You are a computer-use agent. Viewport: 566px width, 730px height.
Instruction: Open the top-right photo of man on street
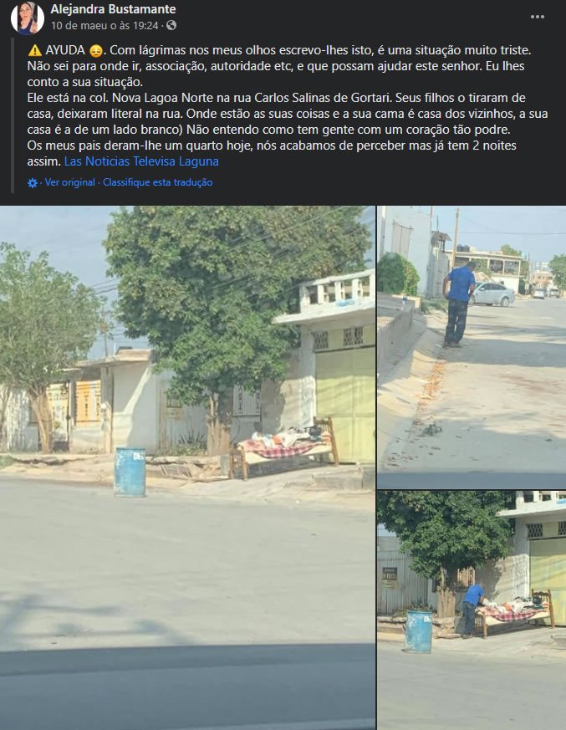tap(472, 347)
